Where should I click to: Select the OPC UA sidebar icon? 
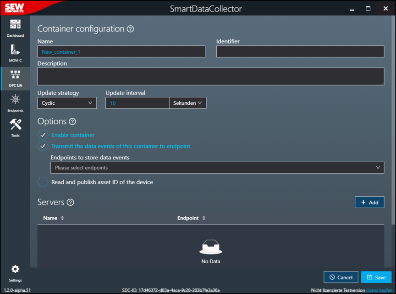click(x=15, y=77)
